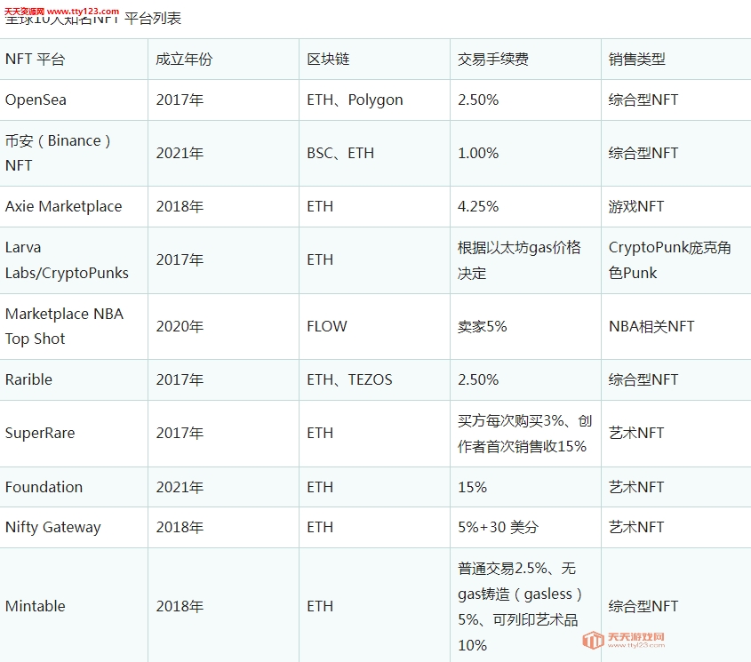751x662 pixels.
Task: Select the 'OpenSea' platform name
Action: (x=36, y=100)
